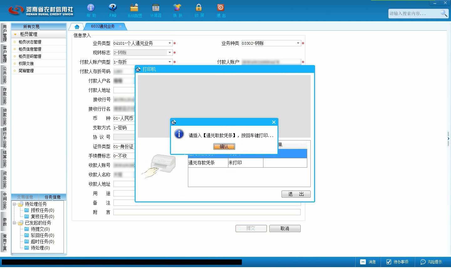Click the 附言 input field

tap(207, 212)
